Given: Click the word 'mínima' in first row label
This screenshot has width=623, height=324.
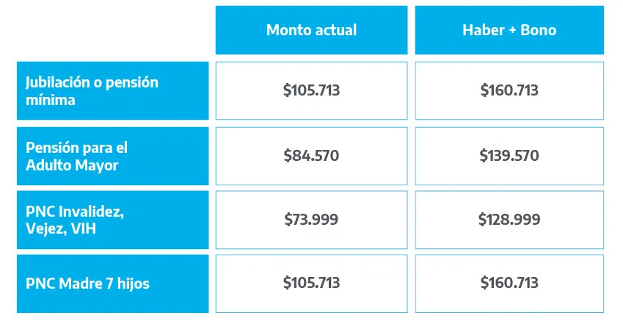Looking at the screenshot, I should point(50,100).
